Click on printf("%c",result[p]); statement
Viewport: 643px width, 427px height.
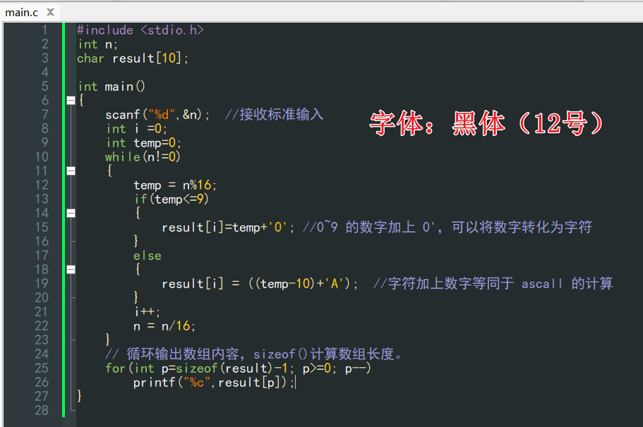tap(214, 383)
